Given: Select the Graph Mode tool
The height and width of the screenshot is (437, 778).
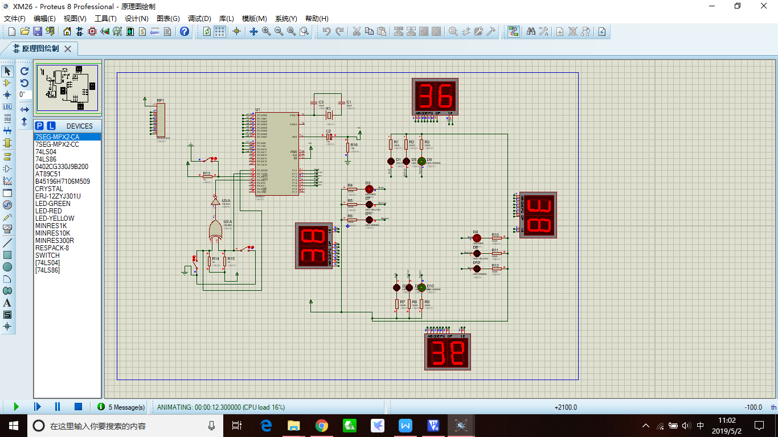Looking at the screenshot, I should [7, 181].
